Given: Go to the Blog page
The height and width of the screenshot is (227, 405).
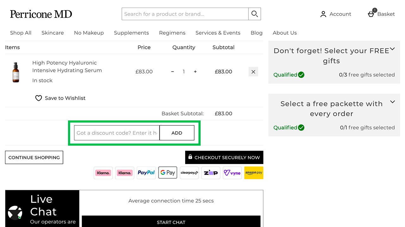Looking at the screenshot, I should [257, 33].
